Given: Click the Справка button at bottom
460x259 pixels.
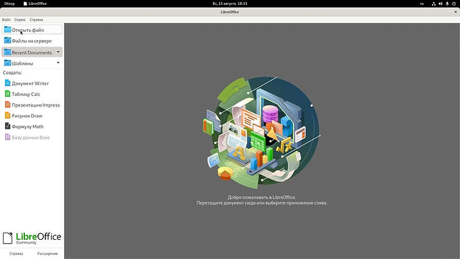Looking at the screenshot, I should [x=16, y=253].
